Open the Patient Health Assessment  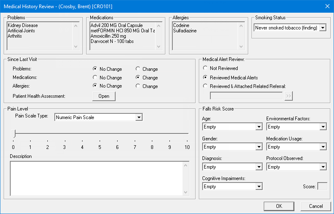pyautogui.click(x=104, y=96)
